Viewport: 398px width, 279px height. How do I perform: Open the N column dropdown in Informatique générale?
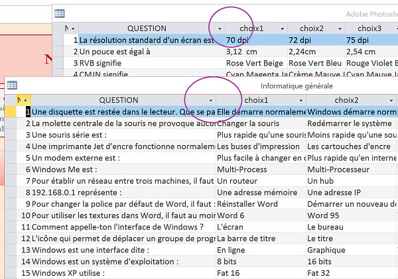pos(26,101)
